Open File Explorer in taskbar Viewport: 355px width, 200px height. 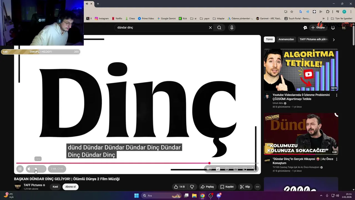point(194,196)
